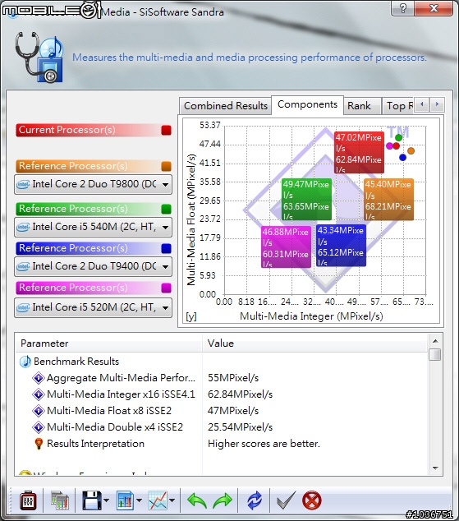This screenshot has height=521, width=459.
Task: Click the magenta 46.88MPixel/s chart label
Action: tap(286, 247)
